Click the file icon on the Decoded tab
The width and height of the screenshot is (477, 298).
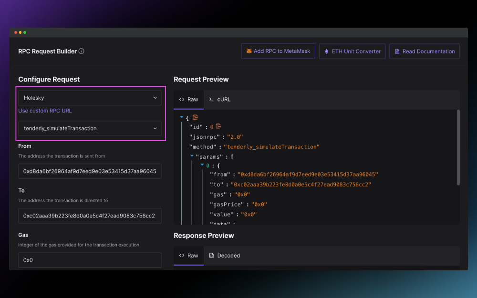click(211, 256)
